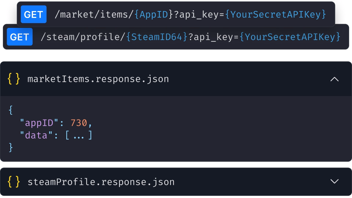Click the GET badge for steam profile endpoint
This screenshot has width=352, height=198.
click(x=19, y=37)
